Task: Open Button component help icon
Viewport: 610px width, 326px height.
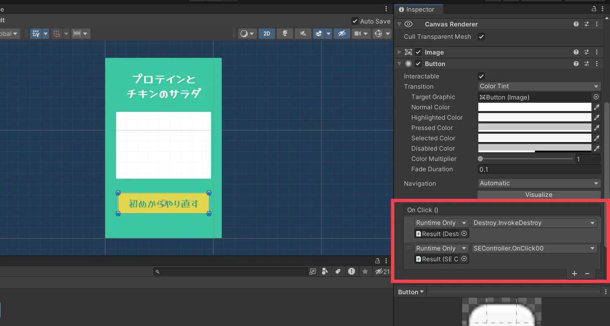Action: 576,64
